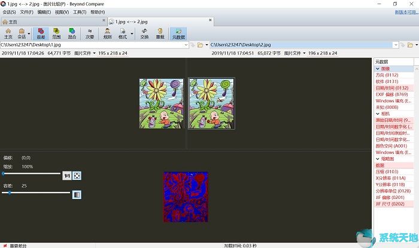Select the JIF 尺寸 (0202) metadata row
Viewport: 419px width, 248px height.
tap(394, 204)
